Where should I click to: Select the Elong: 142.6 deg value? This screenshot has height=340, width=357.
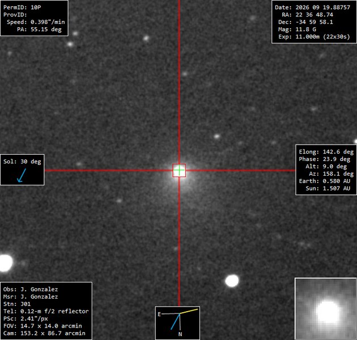(326, 152)
